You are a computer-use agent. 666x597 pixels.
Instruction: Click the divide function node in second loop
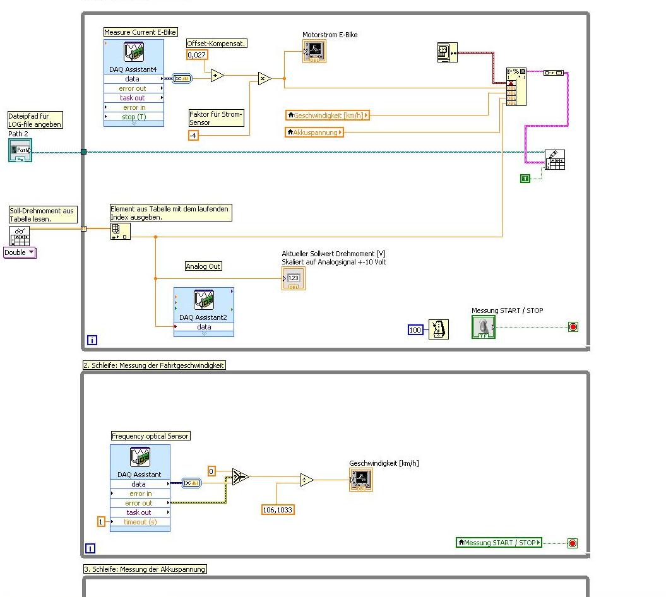pyautogui.click(x=307, y=480)
